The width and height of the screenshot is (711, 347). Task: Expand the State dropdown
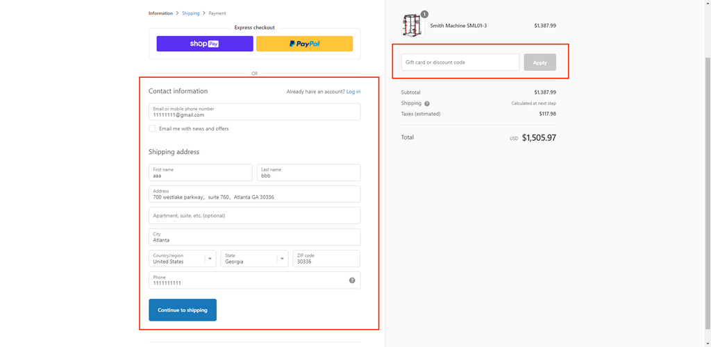[254, 259]
